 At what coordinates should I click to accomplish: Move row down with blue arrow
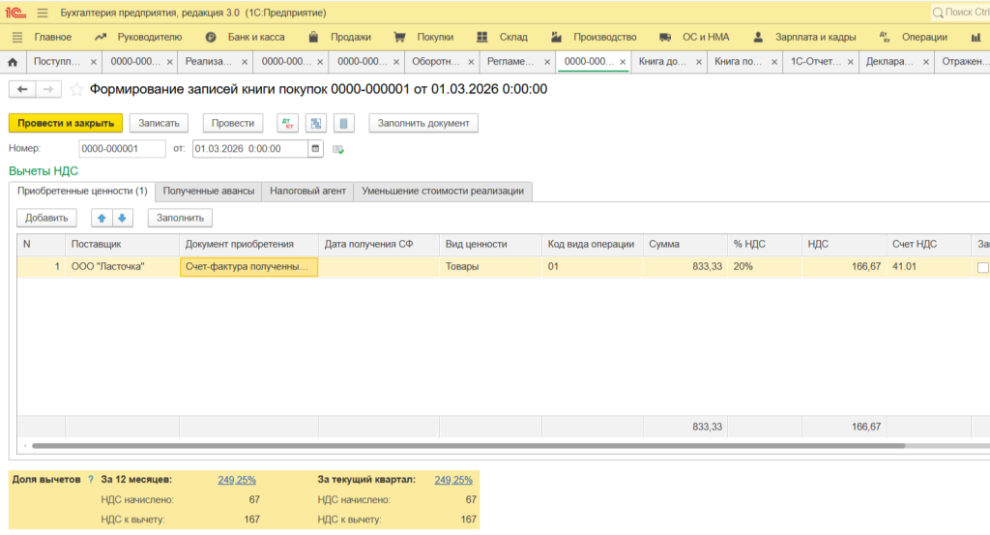pos(122,218)
